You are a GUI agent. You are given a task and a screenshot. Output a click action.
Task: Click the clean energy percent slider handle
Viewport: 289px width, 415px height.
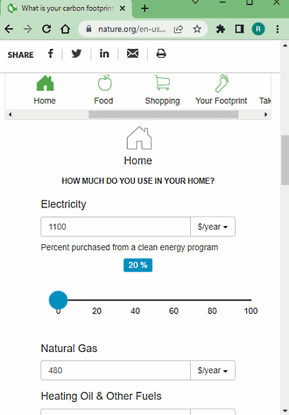coord(58,300)
